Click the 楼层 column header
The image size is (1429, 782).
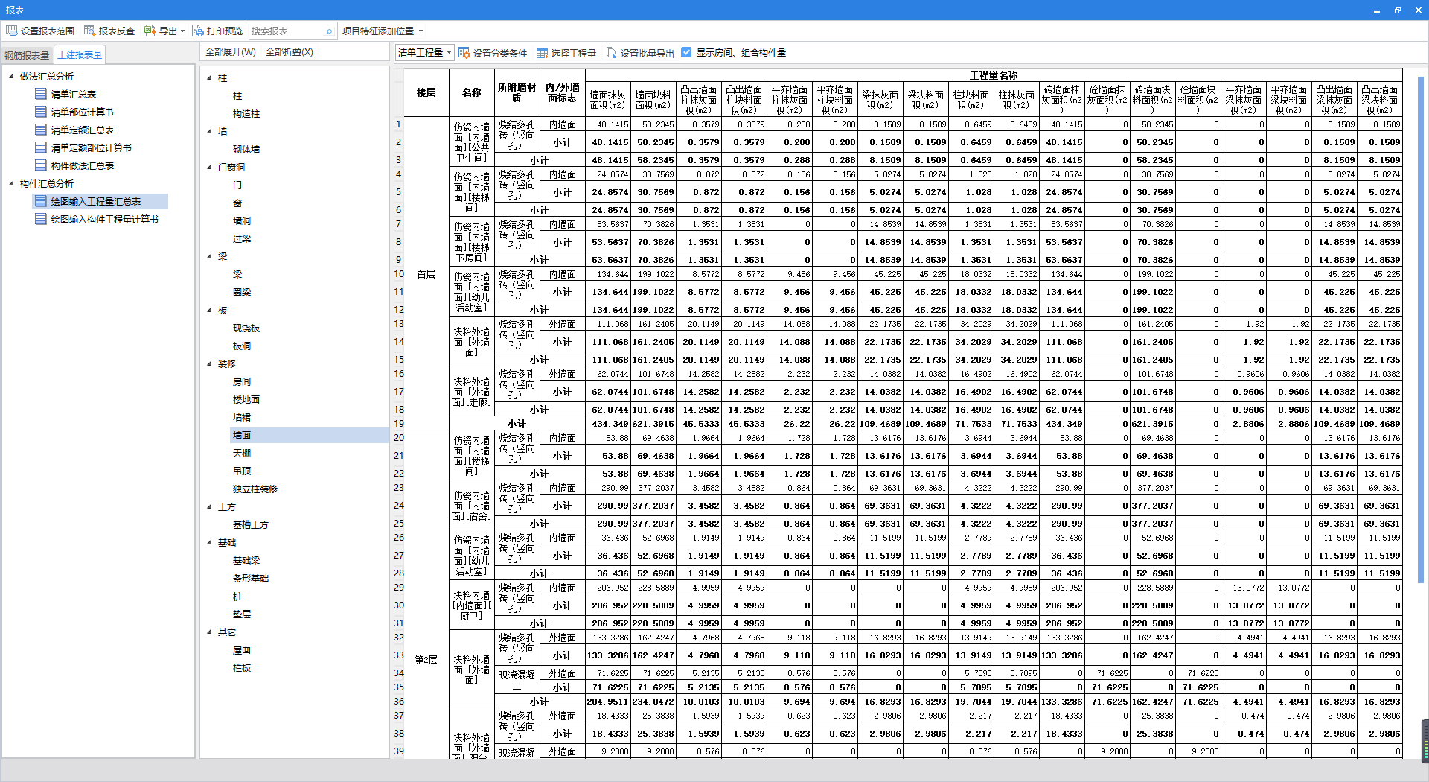[x=426, y=92]
